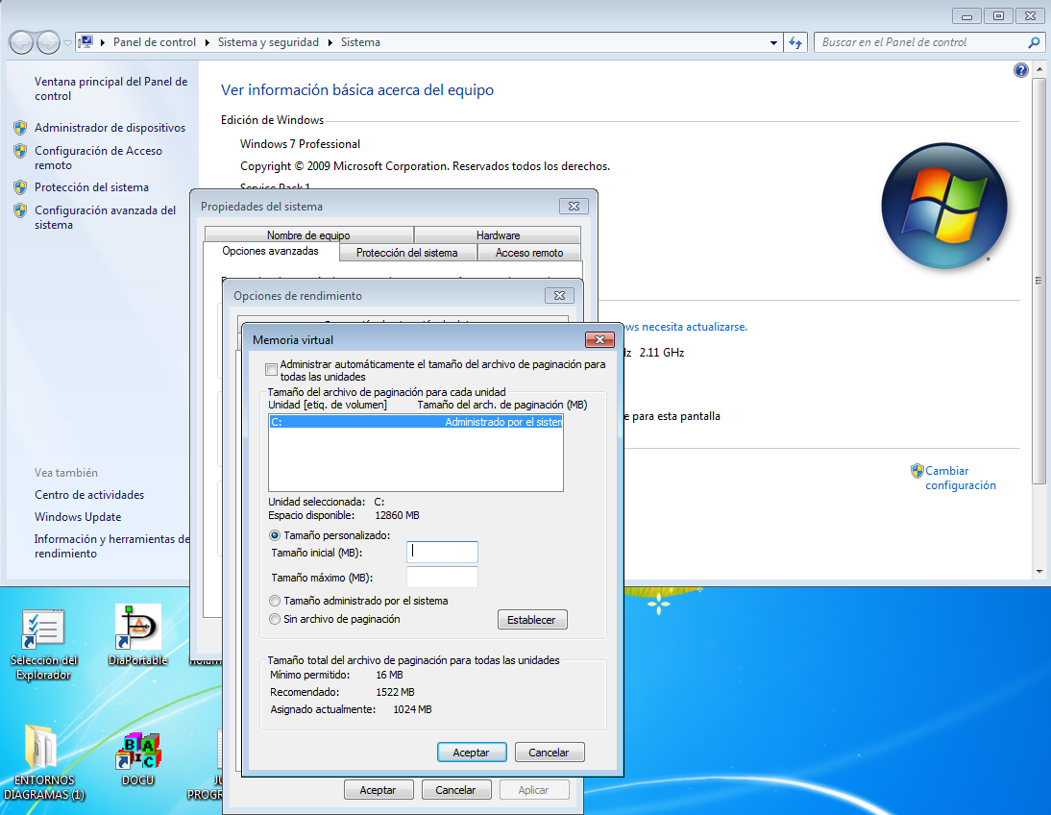This screenshot has height=815, width=1051.
Task: Open Selección del Explorador desktop shortcut
Action: pos(43,645)
